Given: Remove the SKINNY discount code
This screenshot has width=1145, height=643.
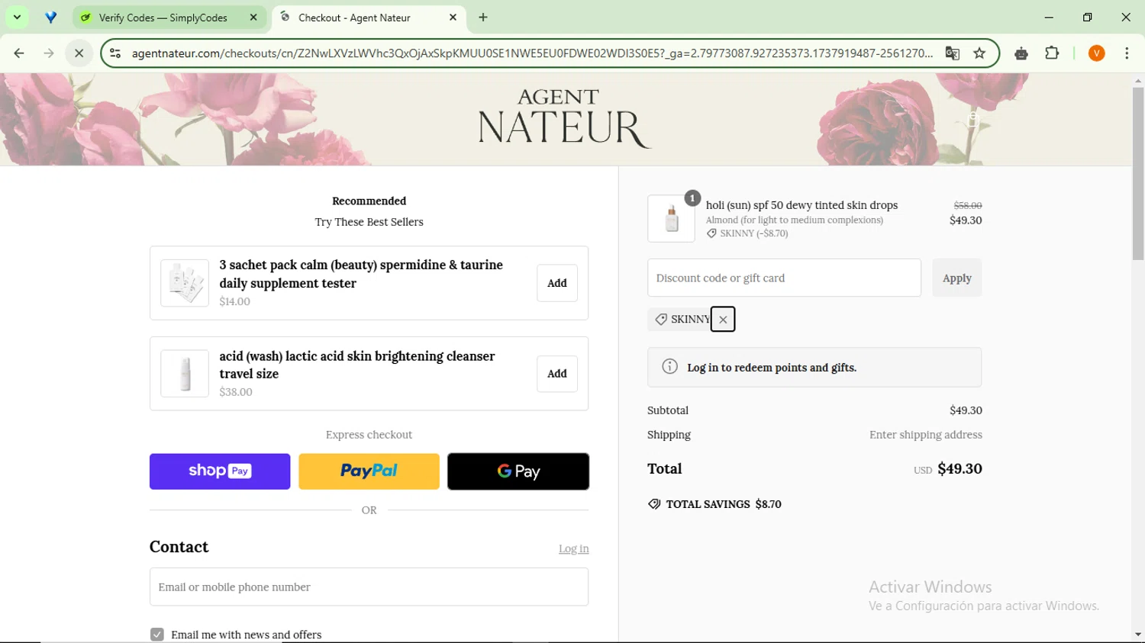Looking at the screenshot, I should click(723, 320).
